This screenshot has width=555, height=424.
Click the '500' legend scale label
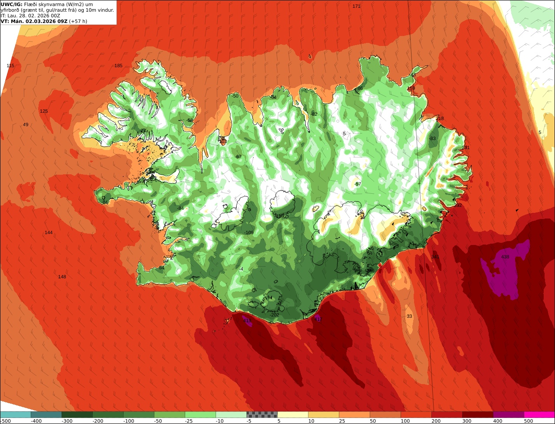coord(528,421)
